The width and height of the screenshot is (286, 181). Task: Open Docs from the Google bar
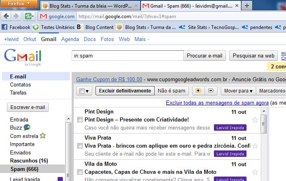pyautogui.click(x=89, y=39)
